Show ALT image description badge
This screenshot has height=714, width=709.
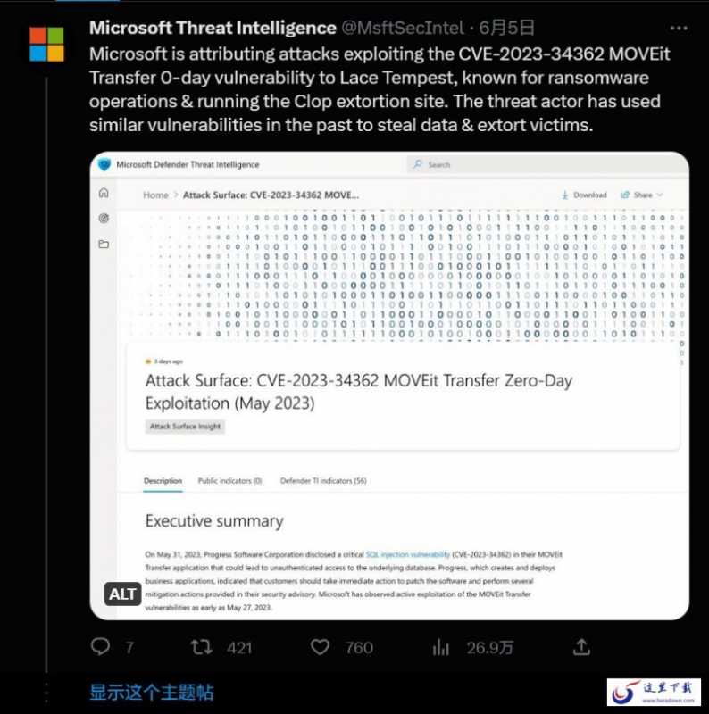pos(122,594)
